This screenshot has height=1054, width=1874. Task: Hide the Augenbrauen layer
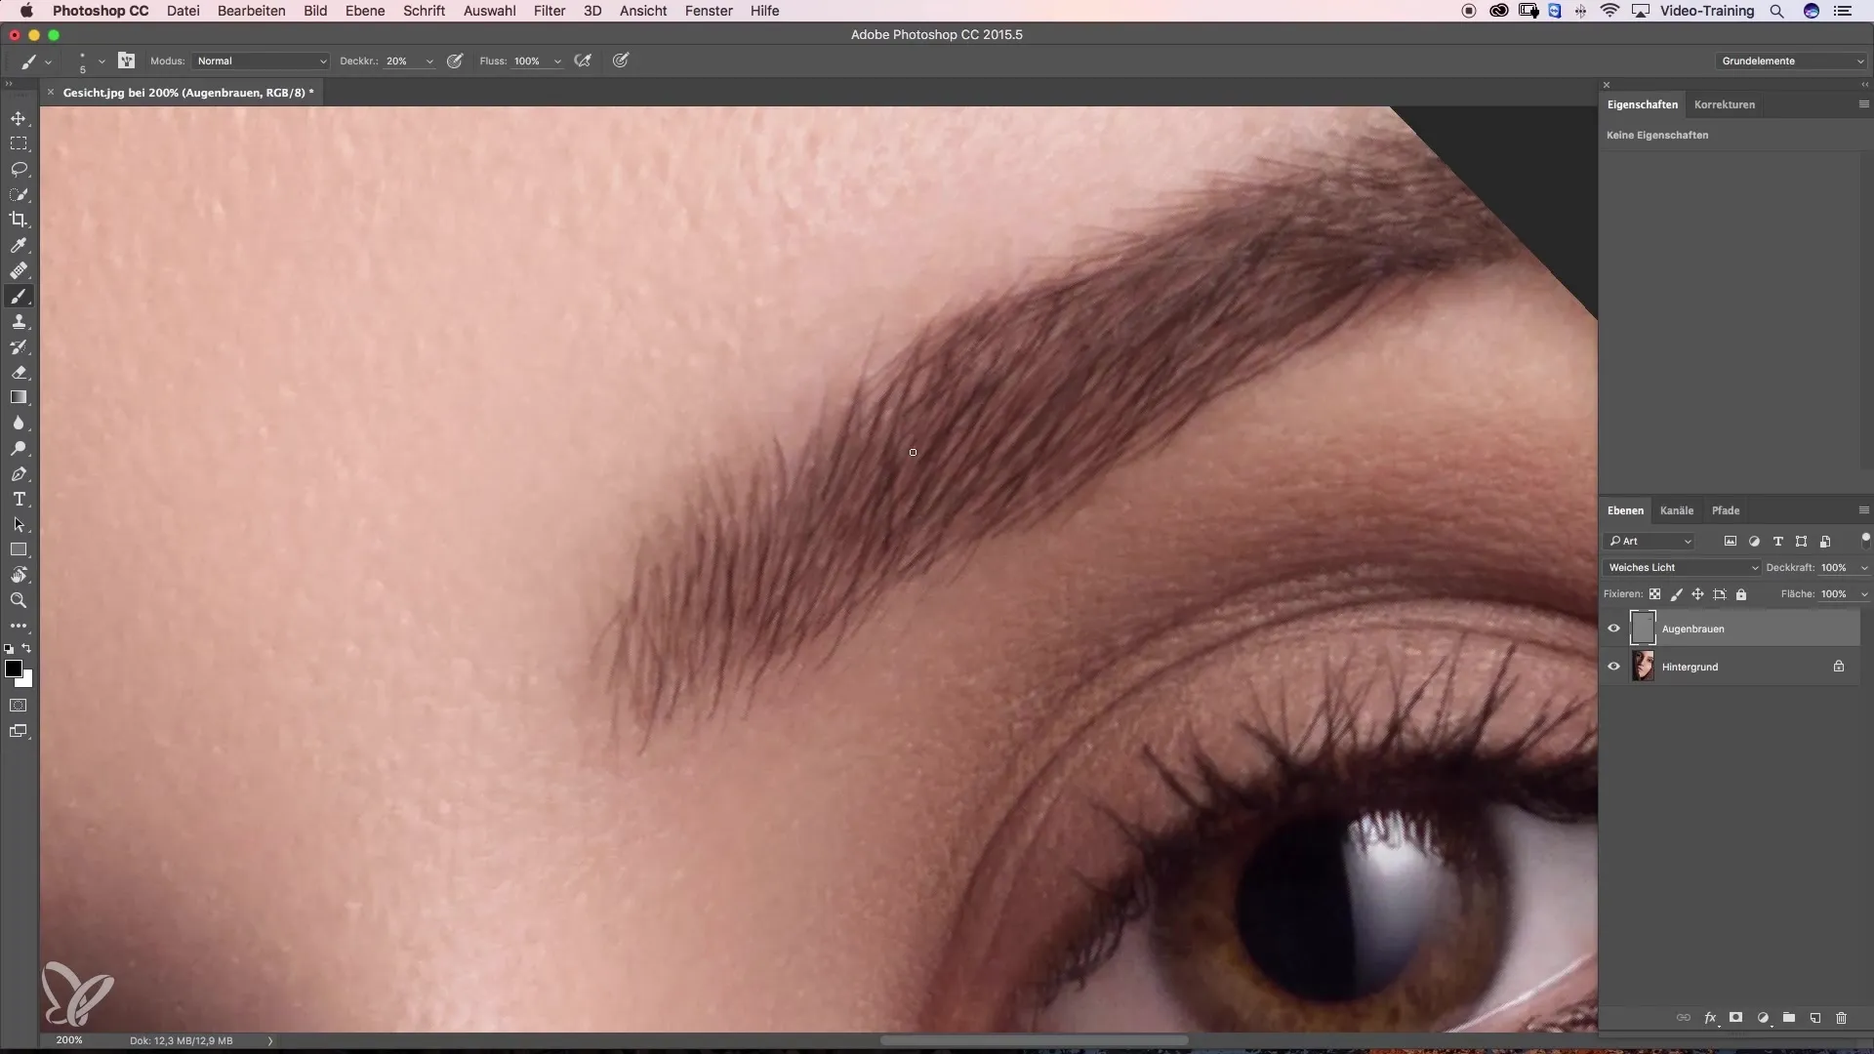(1613, 628)
